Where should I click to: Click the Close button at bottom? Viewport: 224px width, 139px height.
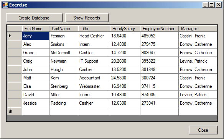pyautogui.click(x=203, y=130)
